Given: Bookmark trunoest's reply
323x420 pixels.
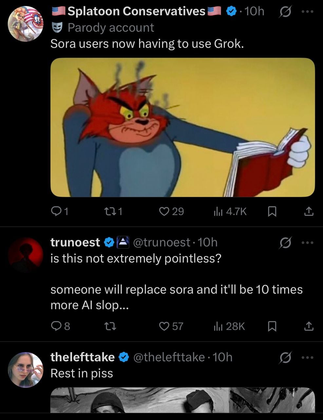Looking at the screenshot, I should 272,326.
